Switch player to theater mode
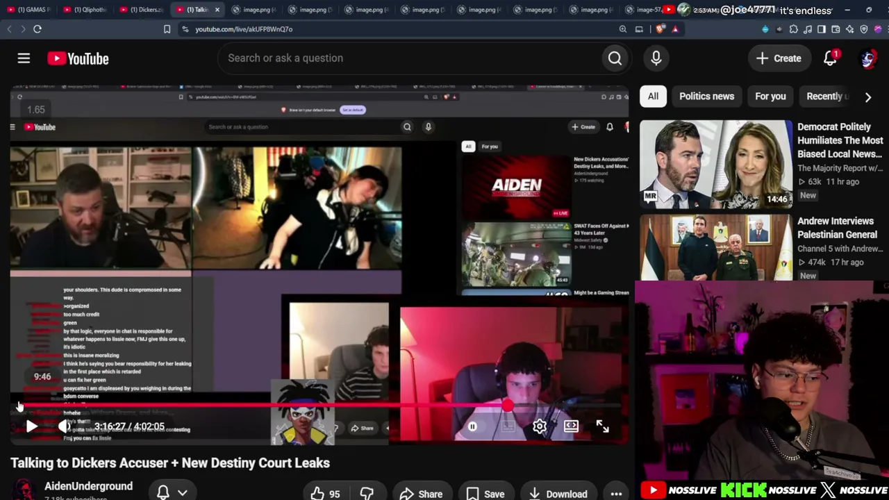This screenshot has height=500, width=889. (571, 426)
